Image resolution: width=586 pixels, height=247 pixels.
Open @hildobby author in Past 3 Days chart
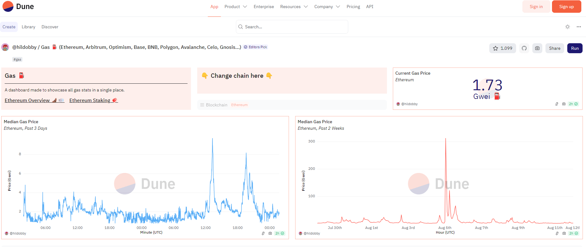click(x=16, y=233)
